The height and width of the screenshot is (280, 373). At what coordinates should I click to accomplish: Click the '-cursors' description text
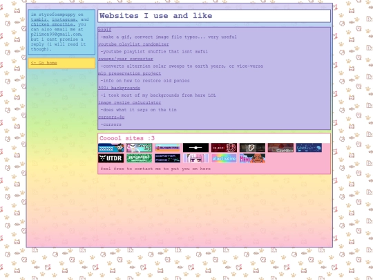[111, 124]
